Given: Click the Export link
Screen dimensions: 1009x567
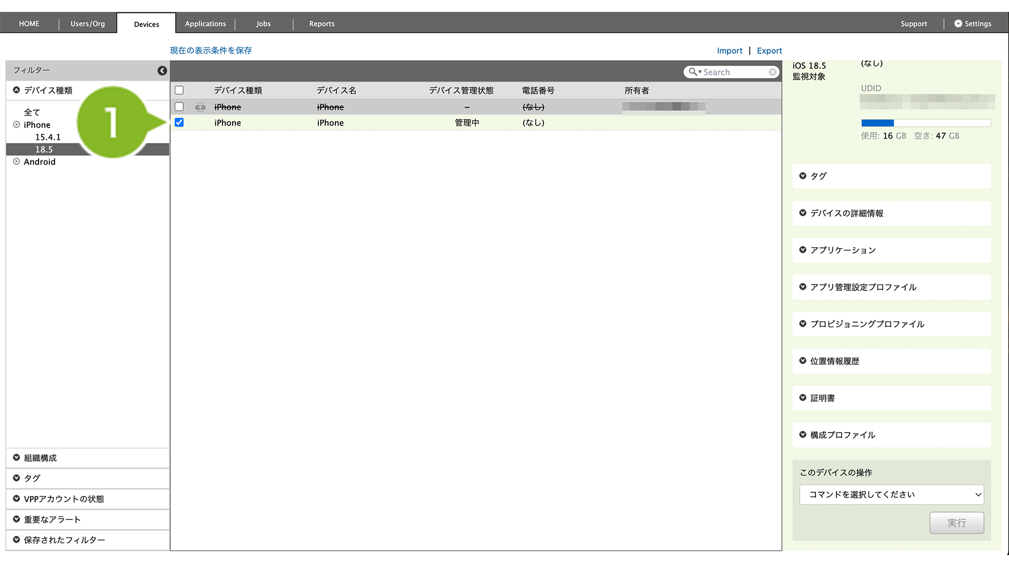Looking at the screenshot, I should (x=769, y=50).
